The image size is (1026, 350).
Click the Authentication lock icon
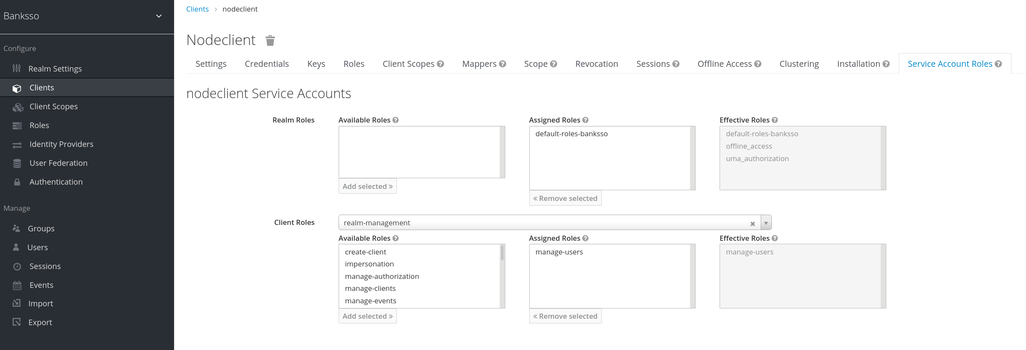pos(17,182)
